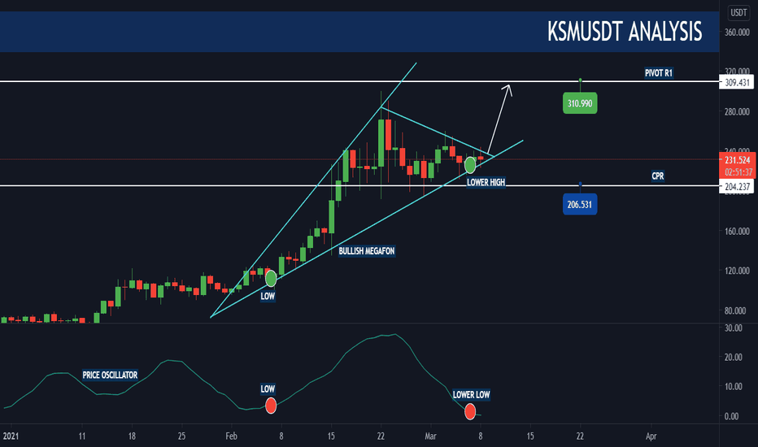Click the 2021 date axis label

pos(11,436)
